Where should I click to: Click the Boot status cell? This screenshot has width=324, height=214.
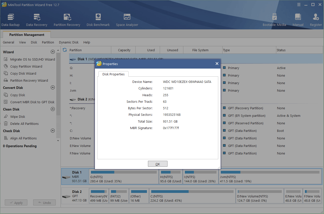(x=281, y=131)
